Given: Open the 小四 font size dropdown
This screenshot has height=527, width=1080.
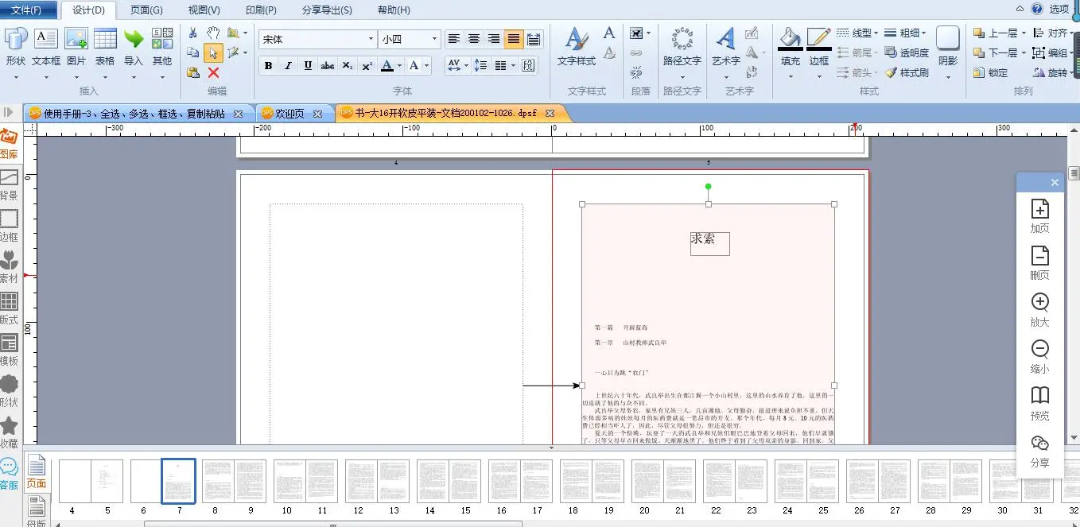Looking at the screenshot, I should 434,39.
